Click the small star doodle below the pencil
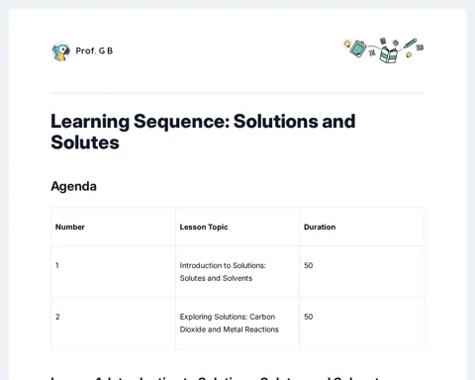 pyautogui.click(x=409, y=54)
